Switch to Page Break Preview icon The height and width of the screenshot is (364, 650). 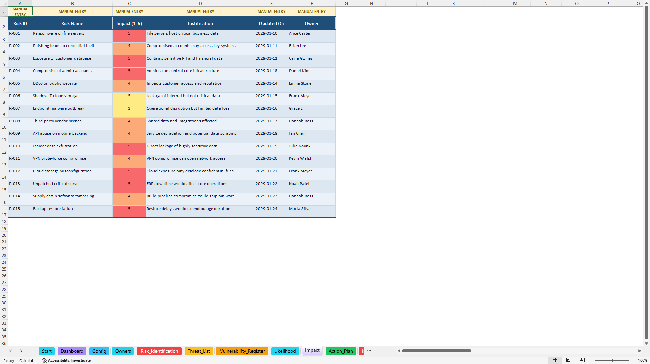point(582,360)
